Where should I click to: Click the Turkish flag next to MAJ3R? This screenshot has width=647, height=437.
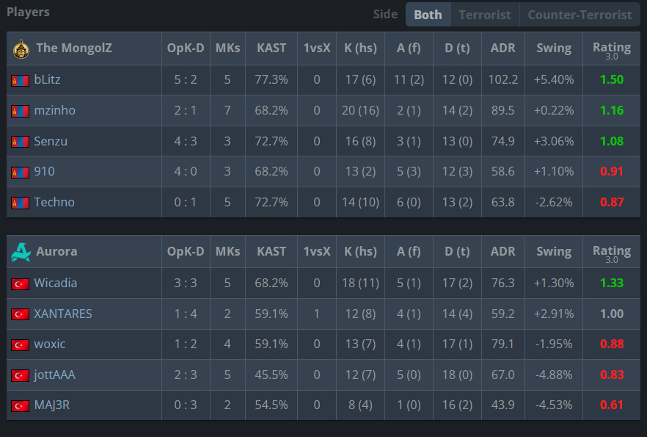pyautogui.click(x=21, y=406)
